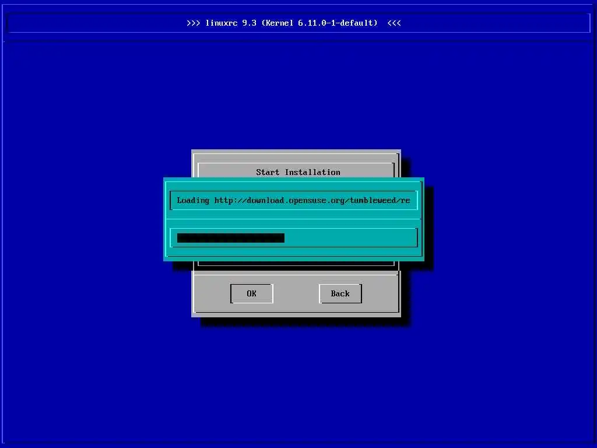Click the black loading progress bar
This screenshot has height=448, width=597.
(231, 238)
